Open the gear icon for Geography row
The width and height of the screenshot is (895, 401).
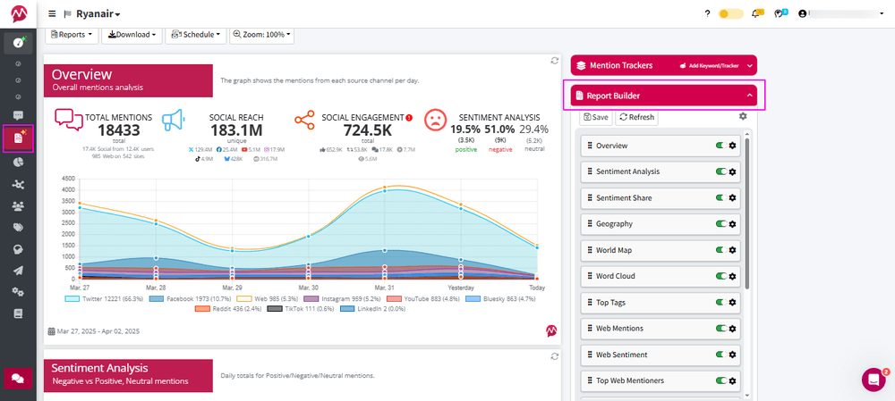click(x=733, y=224)
